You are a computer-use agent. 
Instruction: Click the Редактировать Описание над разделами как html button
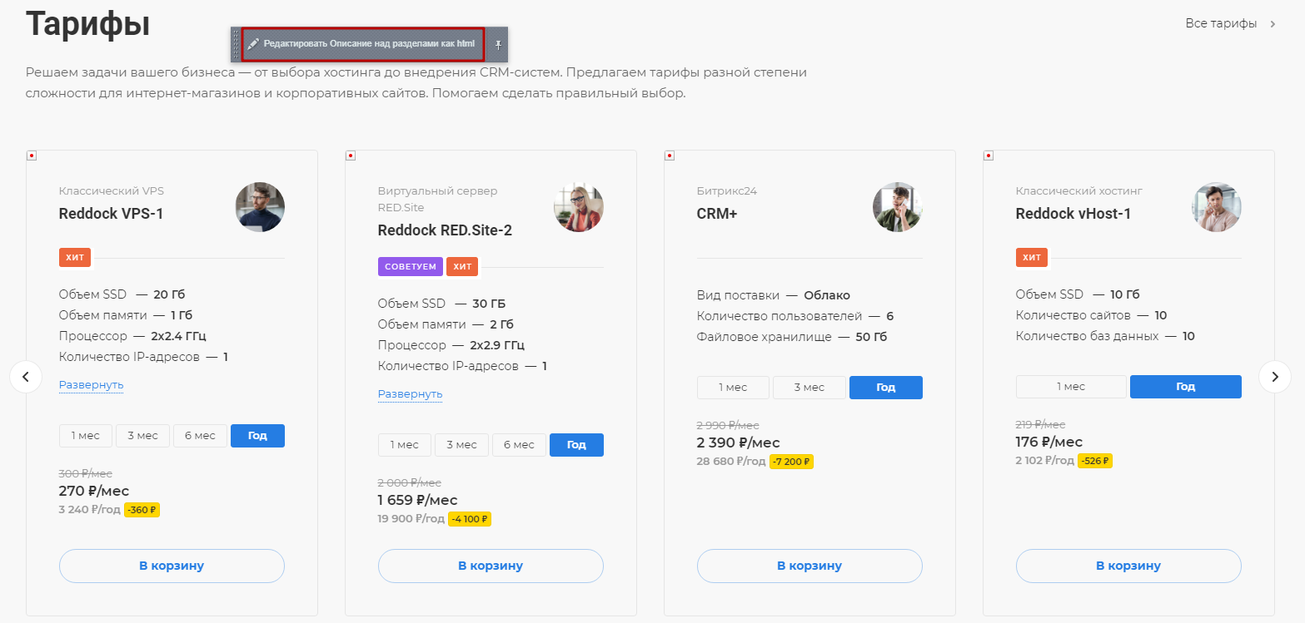coord(362,44)
